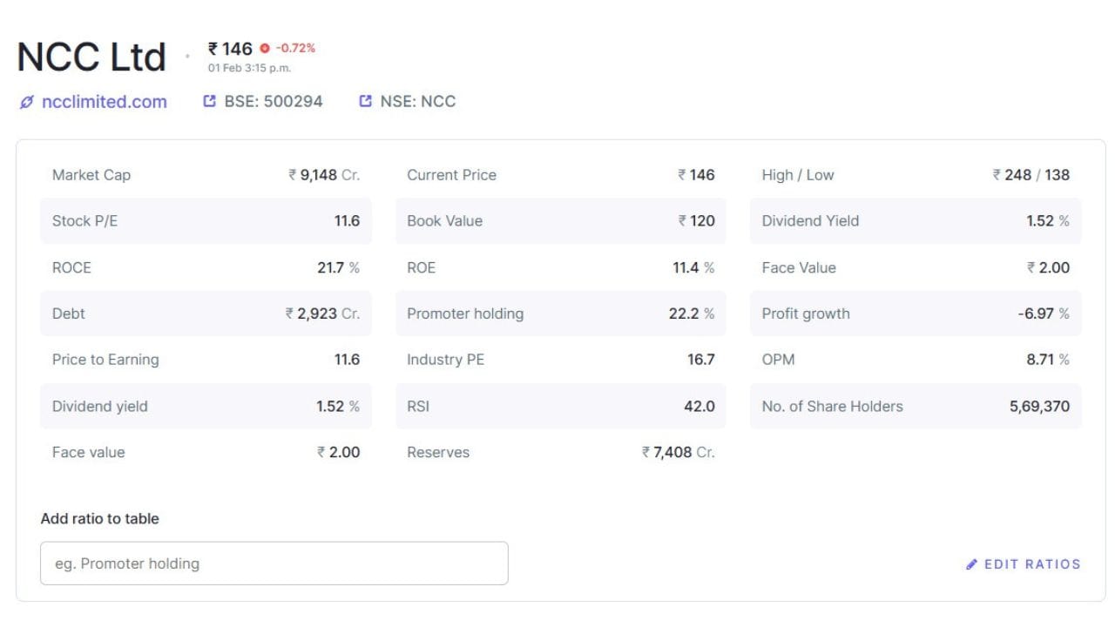This screenshot has width=1115, height=627.
Task: Click the red down indicator beside -0.72%
Action: click(265, 49)
